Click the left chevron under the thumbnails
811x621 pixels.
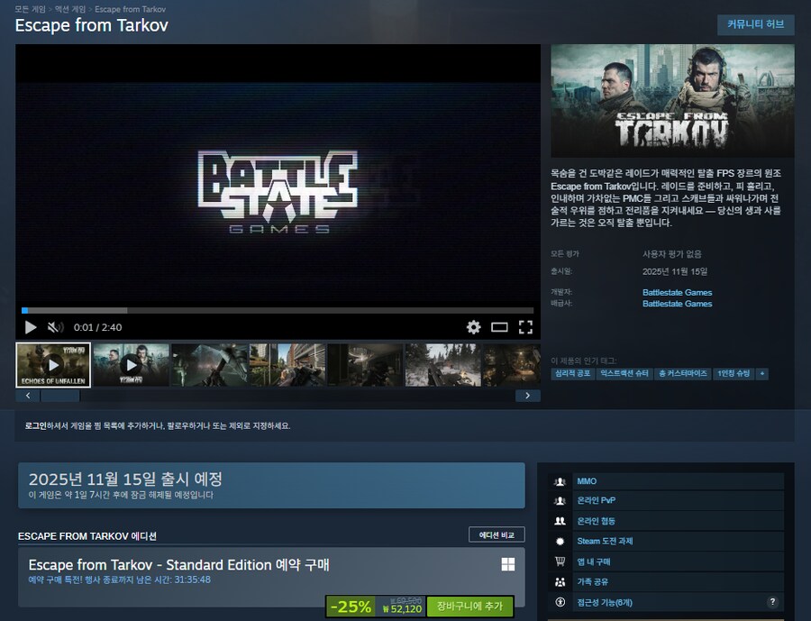(x=28, y=397)
